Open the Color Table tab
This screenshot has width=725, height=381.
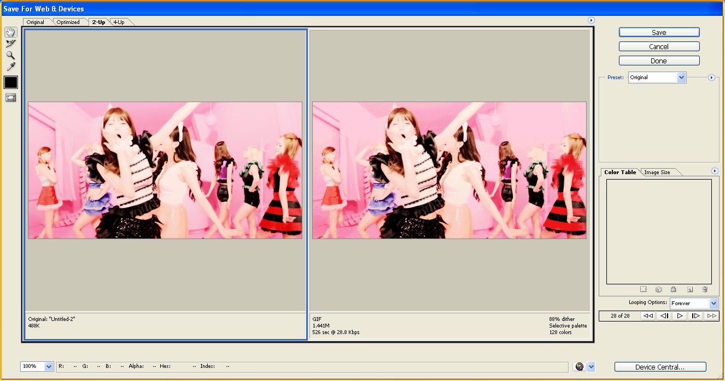[x=620, y=172]
